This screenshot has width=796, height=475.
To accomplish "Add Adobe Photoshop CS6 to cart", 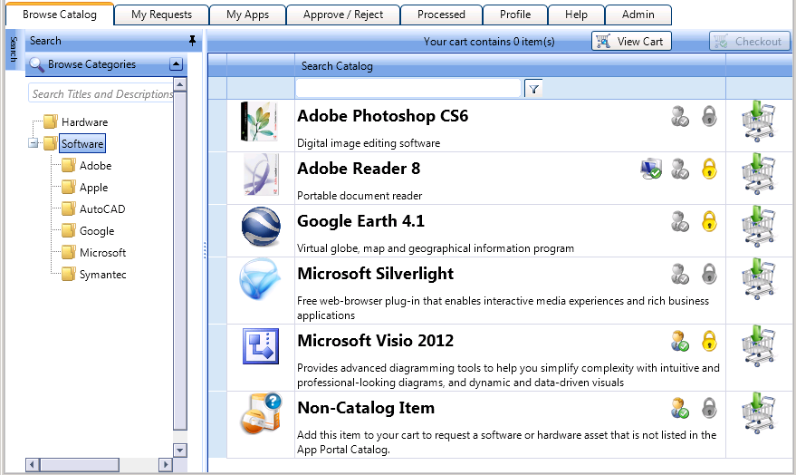I will tap(759, 121).
